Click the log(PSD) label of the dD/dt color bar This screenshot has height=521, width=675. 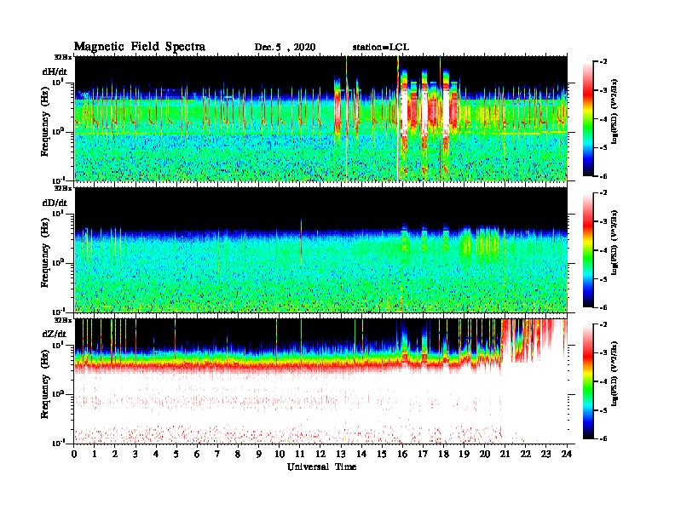(614, 242)
